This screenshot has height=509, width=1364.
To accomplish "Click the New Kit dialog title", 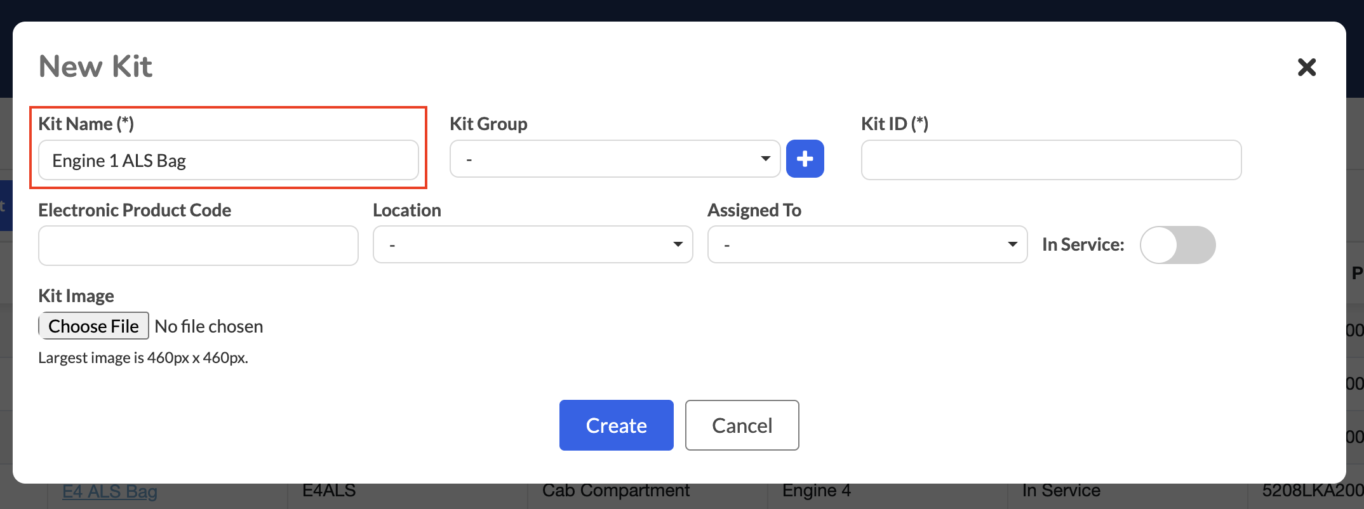I will (95, 66).
